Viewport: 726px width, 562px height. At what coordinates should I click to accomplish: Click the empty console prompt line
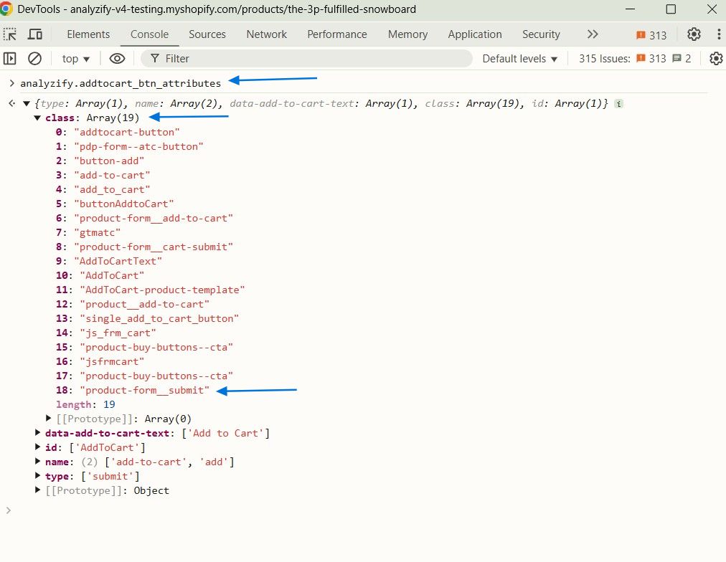coord(363,510)
